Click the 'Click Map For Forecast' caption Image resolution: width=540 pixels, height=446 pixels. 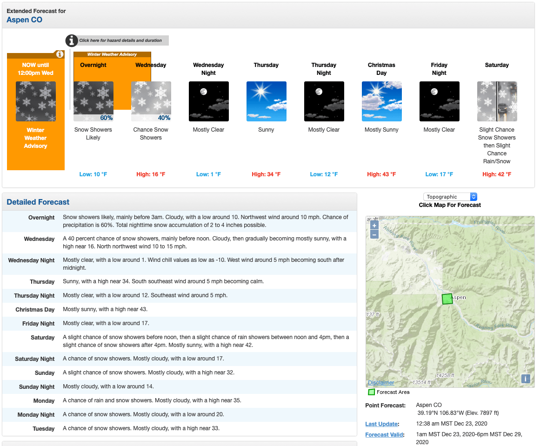click(450, 205)
